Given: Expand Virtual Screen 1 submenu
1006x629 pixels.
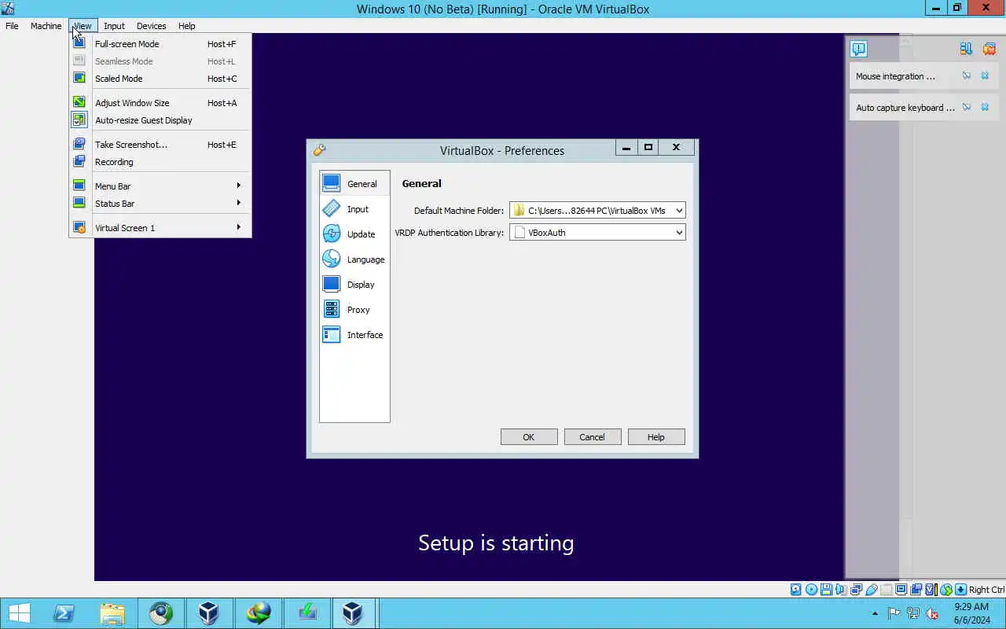Looking at the screenshot, I should point(160,228).
